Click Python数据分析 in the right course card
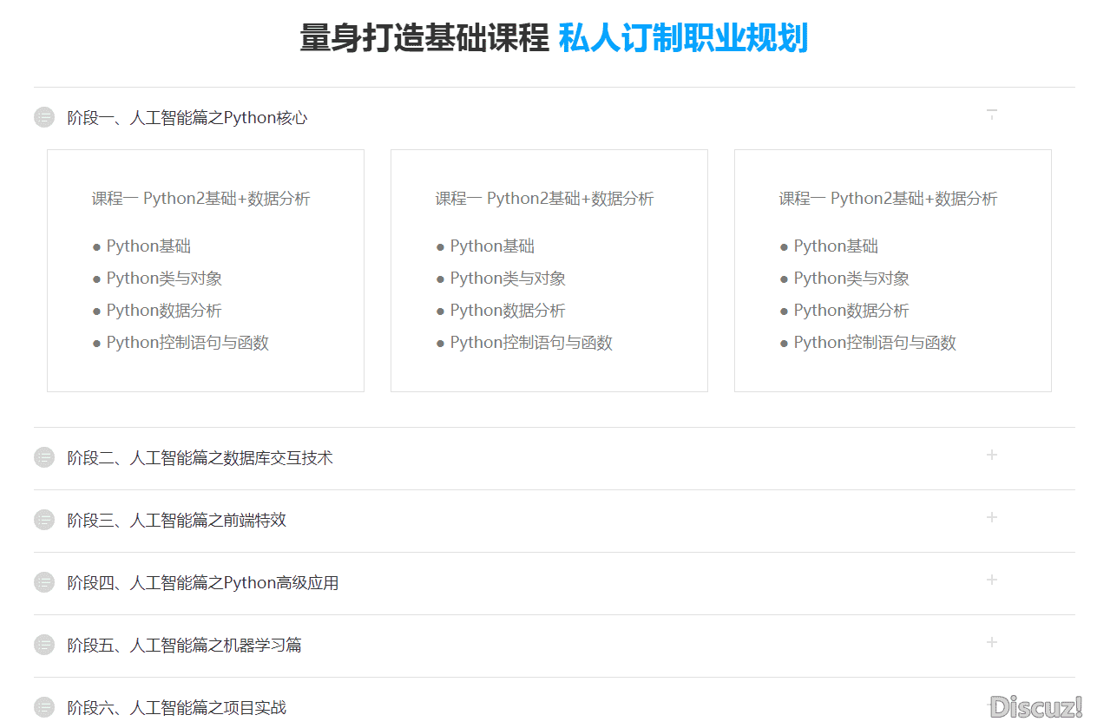Viewport: 1097px width, 728px height. tap(851, 311)
